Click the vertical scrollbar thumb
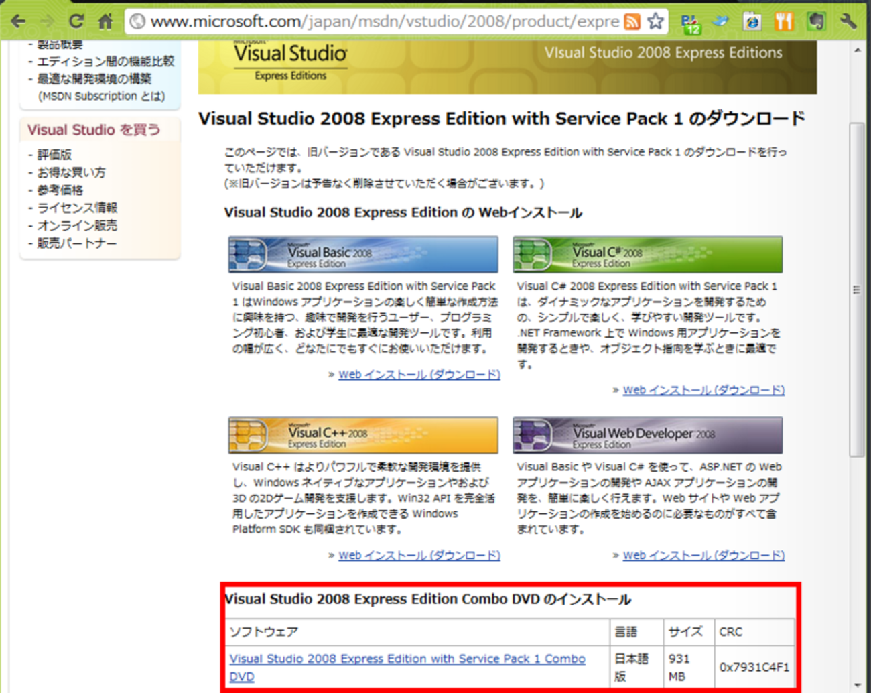Viewport: 871px width, 693px height. coord(857,290)
